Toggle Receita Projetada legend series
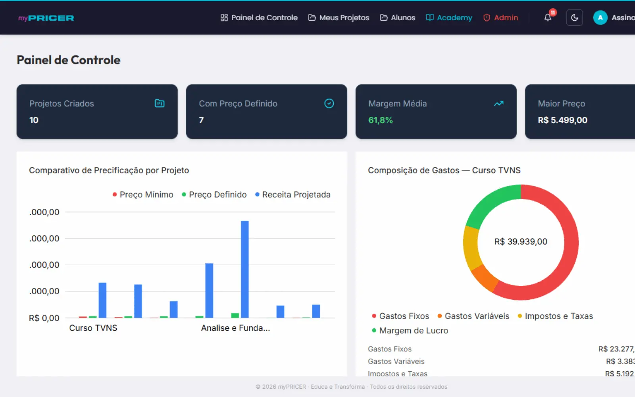The height and width of the screenshot is (397, 635). [293, 195]
